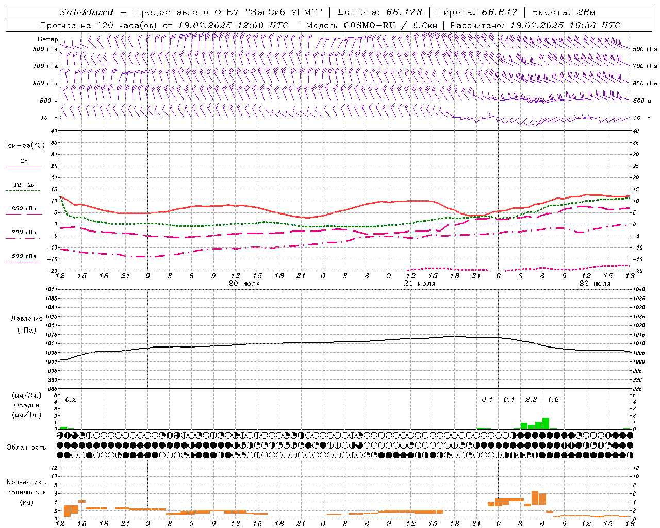Click the solid red line sample under "2м" legend
The width and height of the screenshot is (660, 528).
pyautogui.click(x=24, y=167)
